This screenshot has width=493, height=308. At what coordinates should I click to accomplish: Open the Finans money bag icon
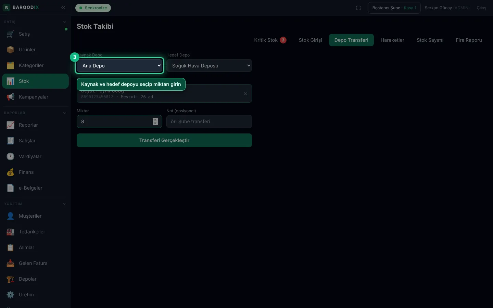click(x=10, y=172)
